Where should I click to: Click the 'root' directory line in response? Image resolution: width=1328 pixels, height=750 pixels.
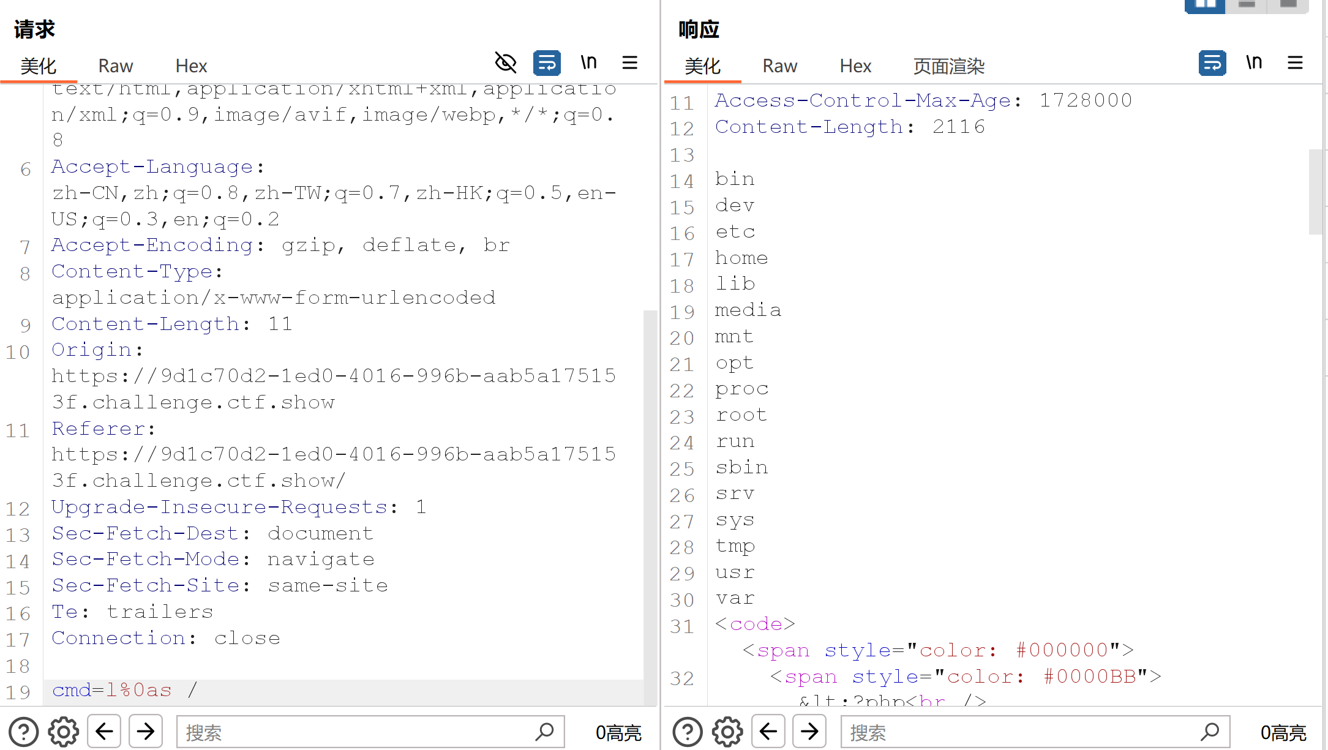pos(741,415)
